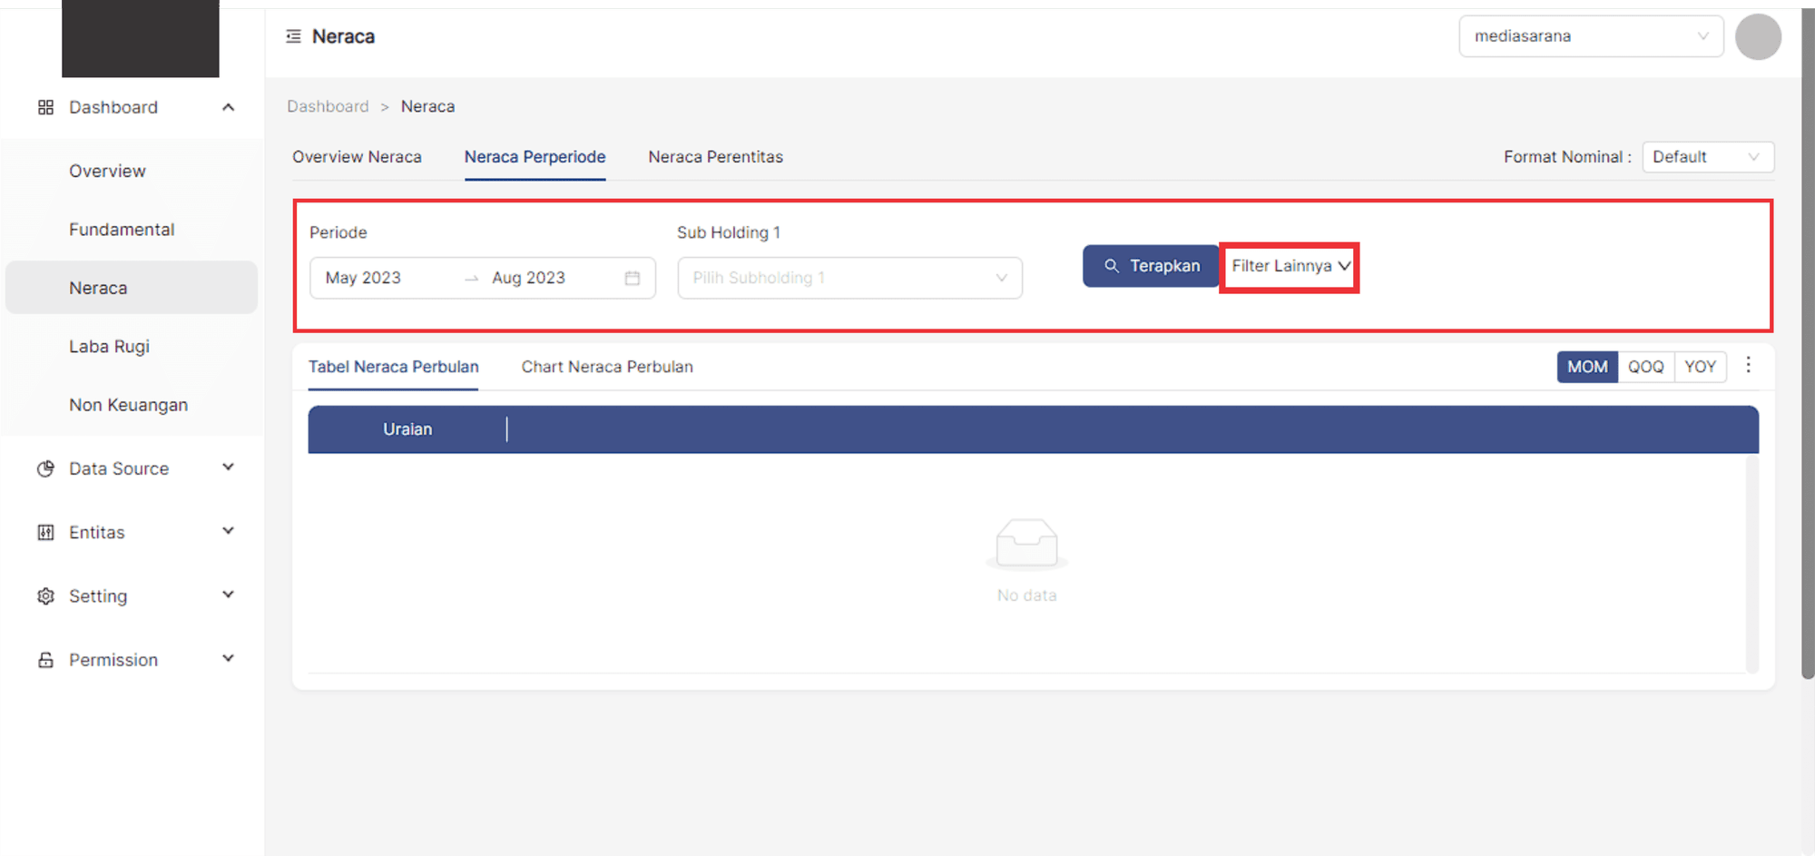
Task: Switch comparison to QOQ
Action: (x=1645, y=367)
